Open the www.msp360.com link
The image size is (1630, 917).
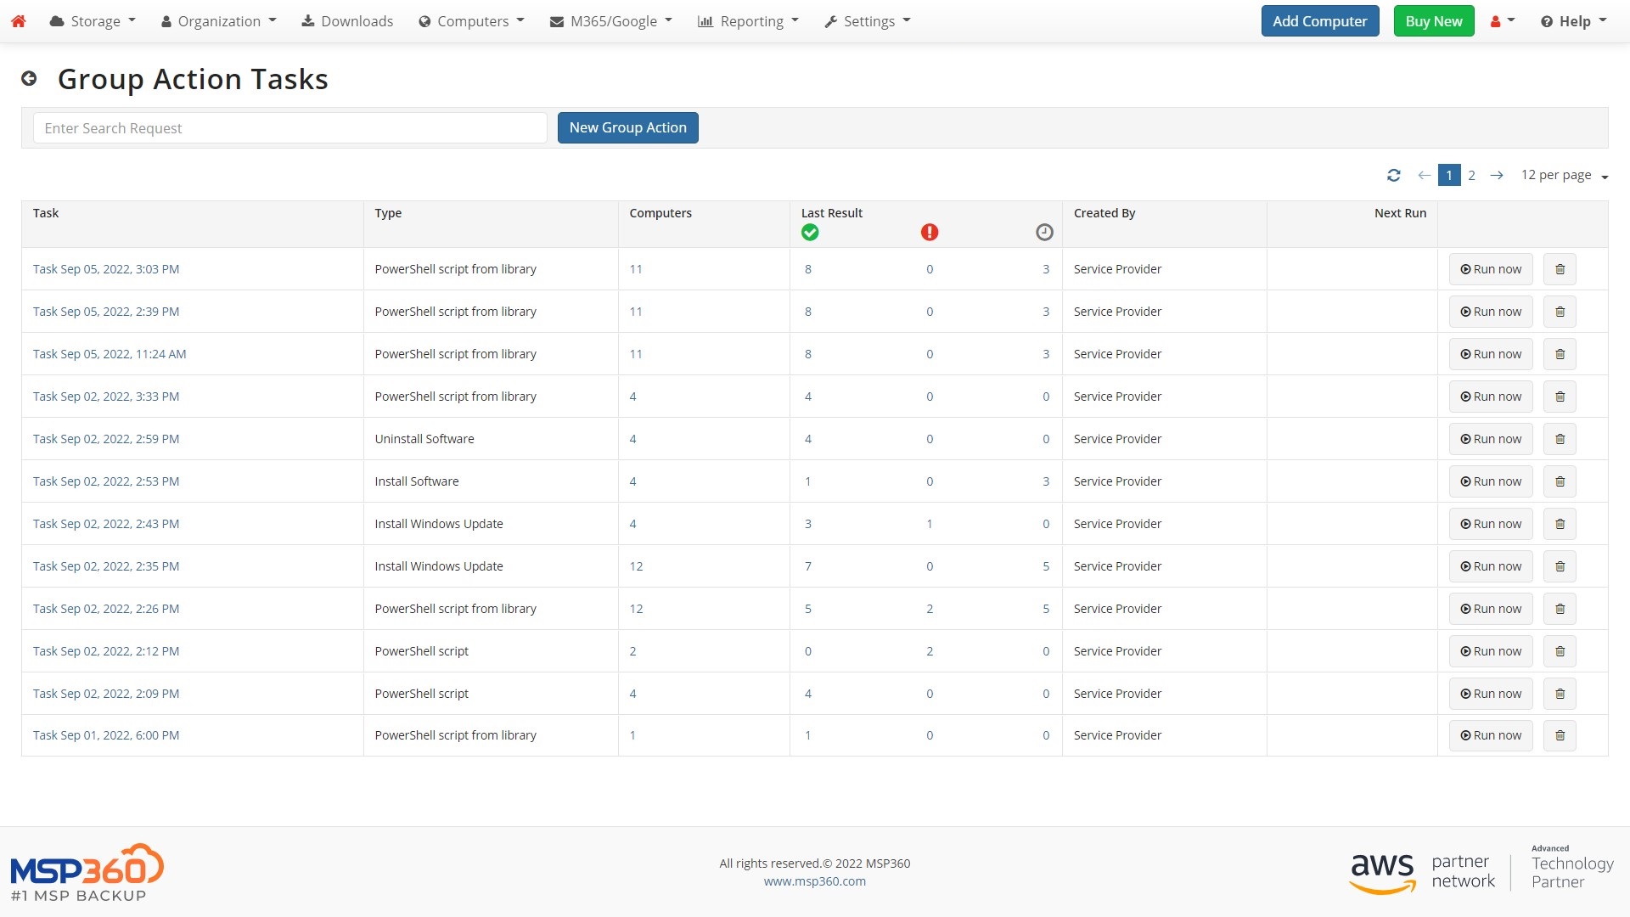pyautogui.click(x=815, y=881)
